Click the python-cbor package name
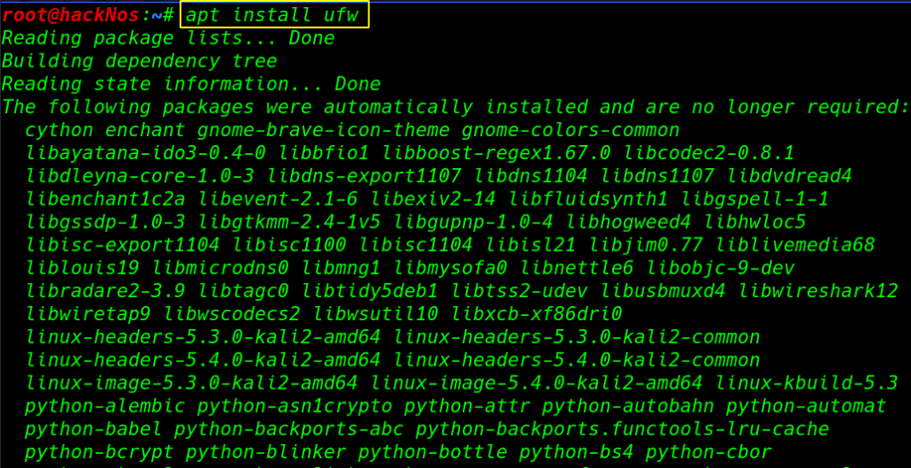The image size is (911, 468). coord(708,452)
